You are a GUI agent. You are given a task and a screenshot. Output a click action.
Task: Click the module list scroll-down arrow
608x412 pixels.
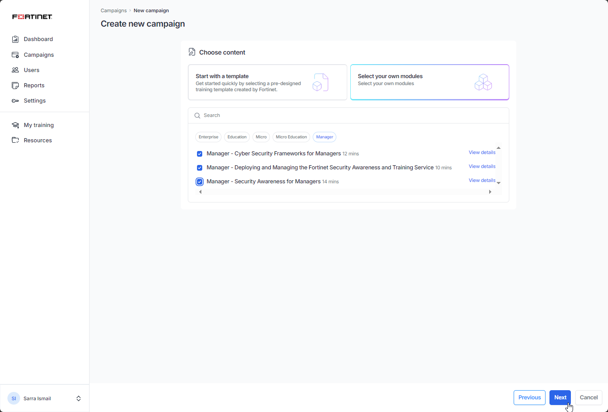pos(498,183)
